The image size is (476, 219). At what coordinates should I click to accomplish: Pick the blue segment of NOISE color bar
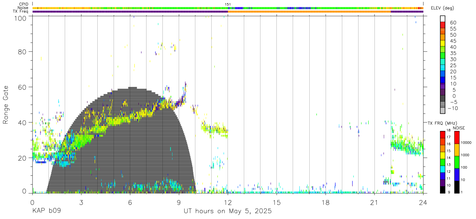pyautogui.click(x=457, y=174)
